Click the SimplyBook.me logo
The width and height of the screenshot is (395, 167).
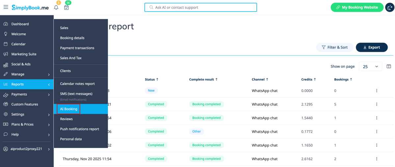click(30, 7)
